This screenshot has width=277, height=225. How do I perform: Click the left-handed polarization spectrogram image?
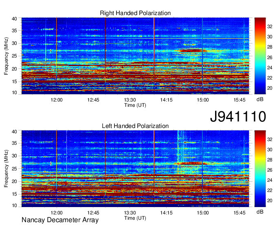pyautogui.click(x=135, y=169)
